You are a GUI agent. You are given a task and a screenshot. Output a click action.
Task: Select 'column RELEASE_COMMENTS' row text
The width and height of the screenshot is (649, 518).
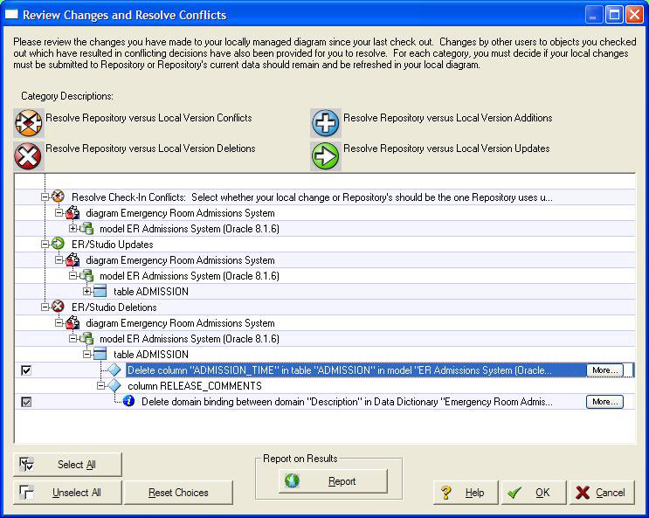[x=195, y=386]
